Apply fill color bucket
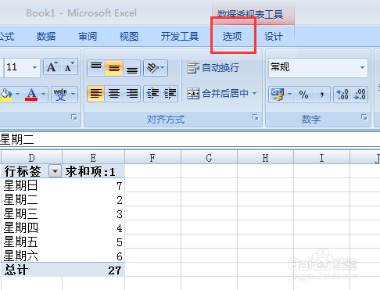 coord(6,94)
